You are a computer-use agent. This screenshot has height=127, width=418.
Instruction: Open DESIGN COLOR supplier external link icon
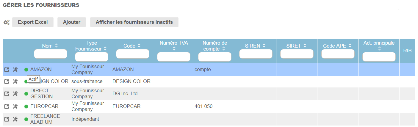(7, 81)
